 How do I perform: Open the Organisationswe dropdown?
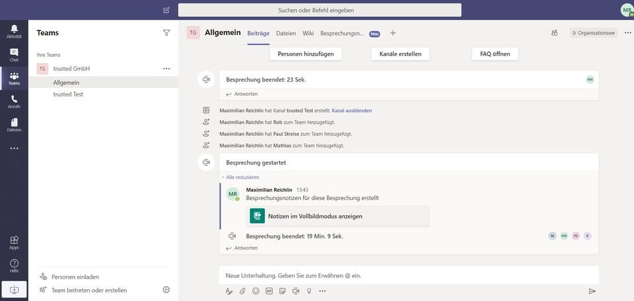pyautogui.click(x=594, y=33)
